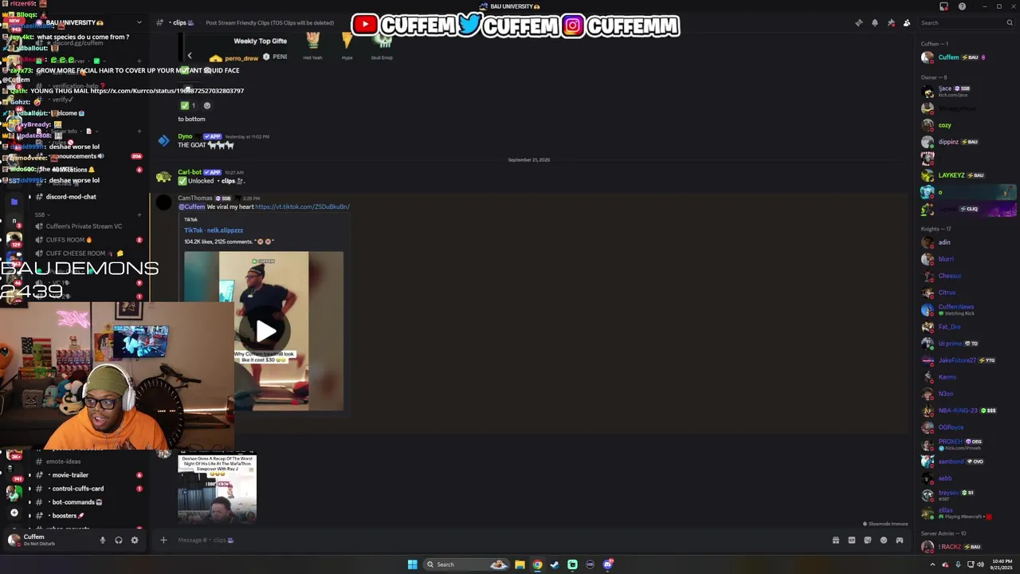
Task: Open the emoji picker icon
Action: [884, 541]
